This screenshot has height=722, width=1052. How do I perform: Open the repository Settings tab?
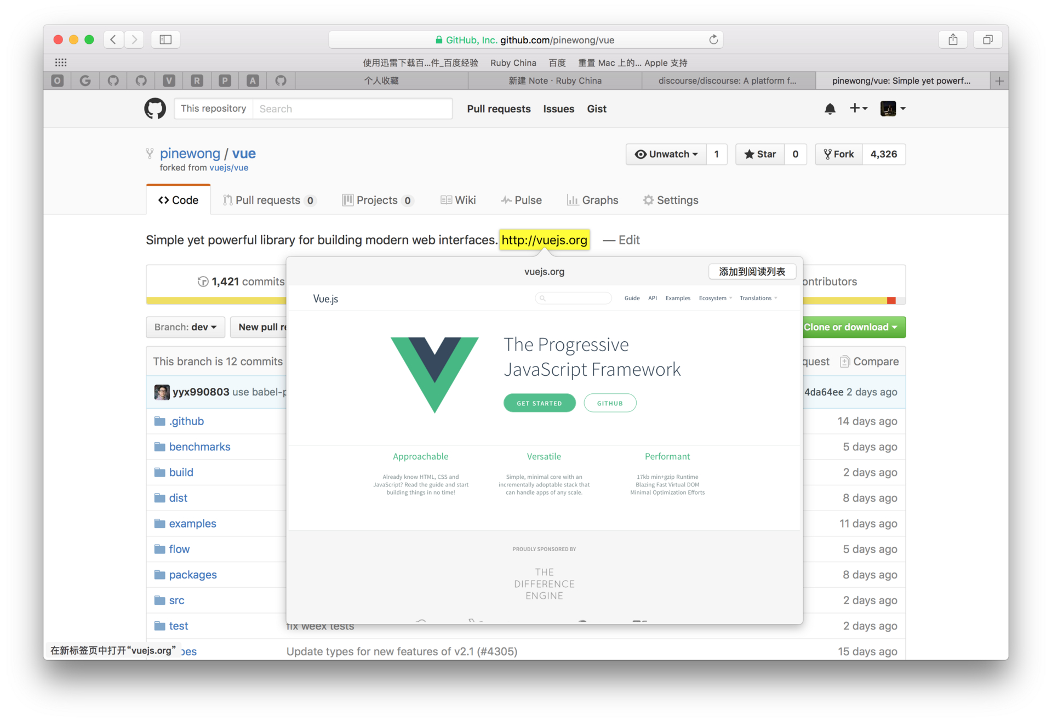point(671,200)
